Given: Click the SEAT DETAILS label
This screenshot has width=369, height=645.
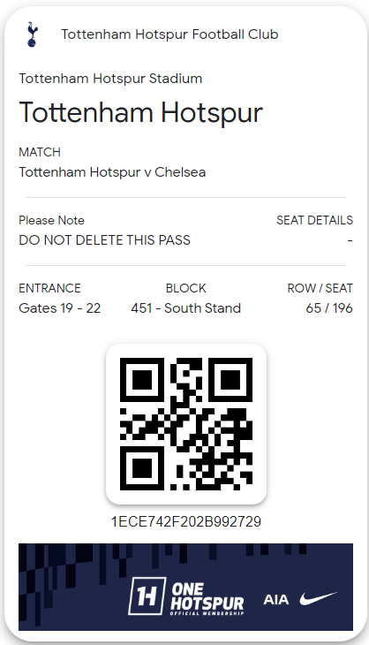Looking at the screenshot, I should (314, 221).
